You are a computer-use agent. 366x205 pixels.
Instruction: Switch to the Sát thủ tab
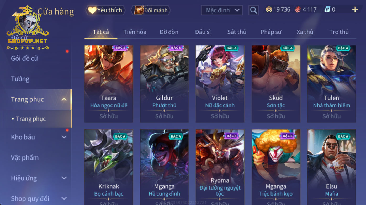(x=237, y=32)
